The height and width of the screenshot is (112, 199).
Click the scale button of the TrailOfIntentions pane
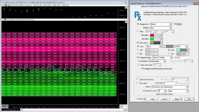coord(126,22)
